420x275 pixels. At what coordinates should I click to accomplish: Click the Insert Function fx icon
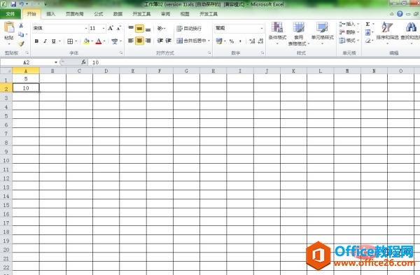tap(83, 62)
